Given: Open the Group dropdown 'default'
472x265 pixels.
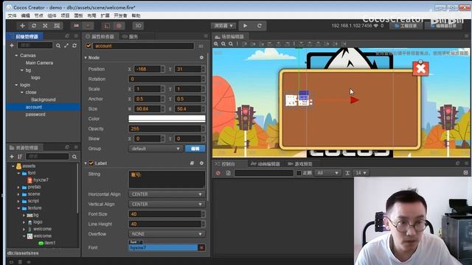Looking at the screenshot, I should pyautogui.click(x=156, y=149).
